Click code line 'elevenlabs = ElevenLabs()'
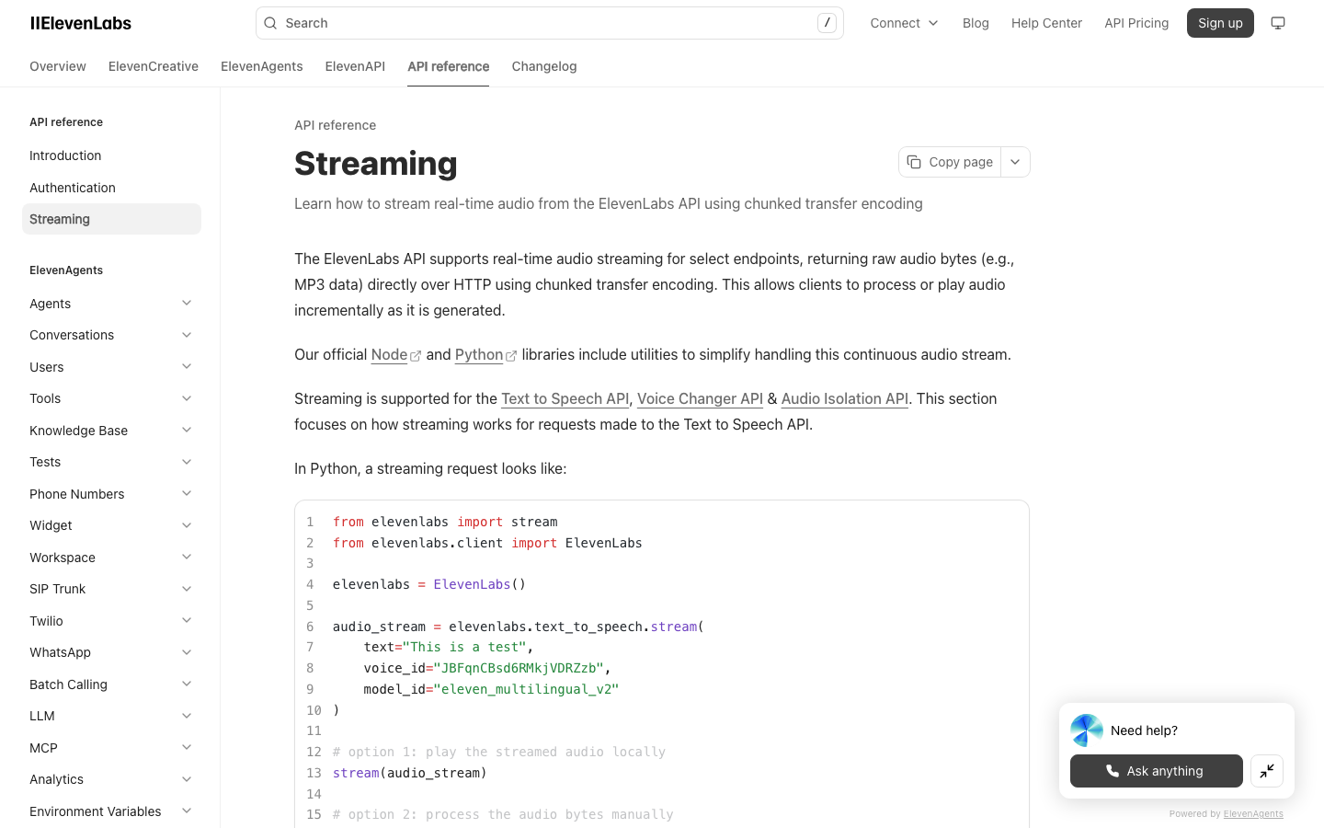Viewport: 1324px width, 828px height. tap(429, 584)
